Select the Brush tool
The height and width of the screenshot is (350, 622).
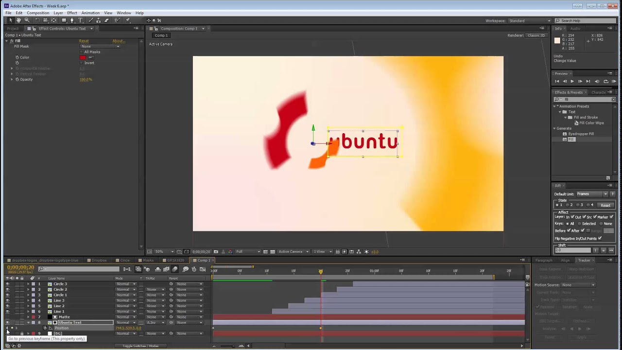click(x=91, y=20)
